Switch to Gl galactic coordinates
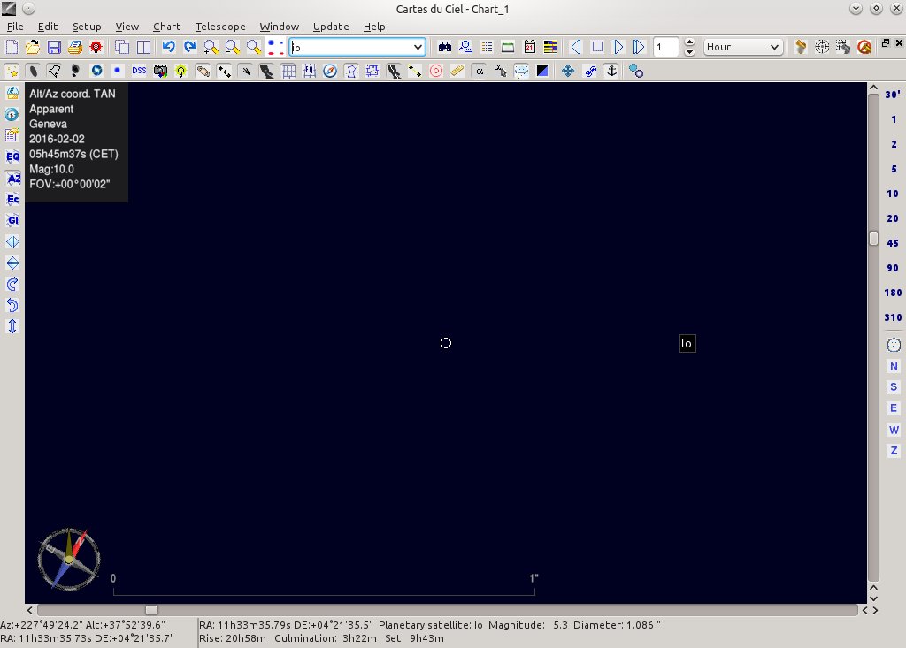The width and height of the screenshot is (906, 648). click(x=12, y=220)
